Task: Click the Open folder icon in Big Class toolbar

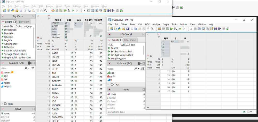Action: point(17,11)
